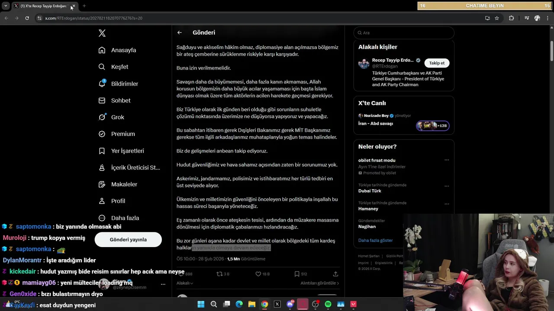The width and height of the screenshot is (554, 311).
Task: Click install app icon in address bar
Action: [487, 18]
